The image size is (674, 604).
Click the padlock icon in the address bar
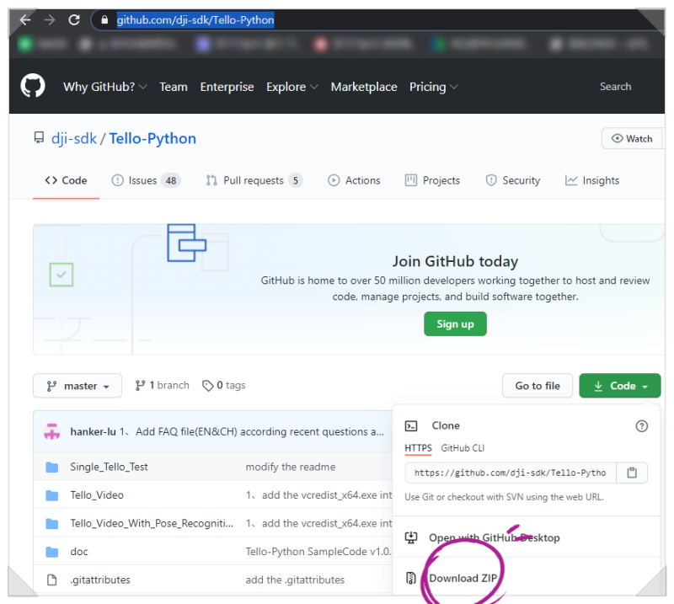[x=104, y=19]
